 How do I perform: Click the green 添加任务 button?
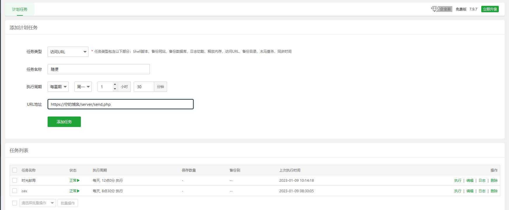click(x=64, y=122)
